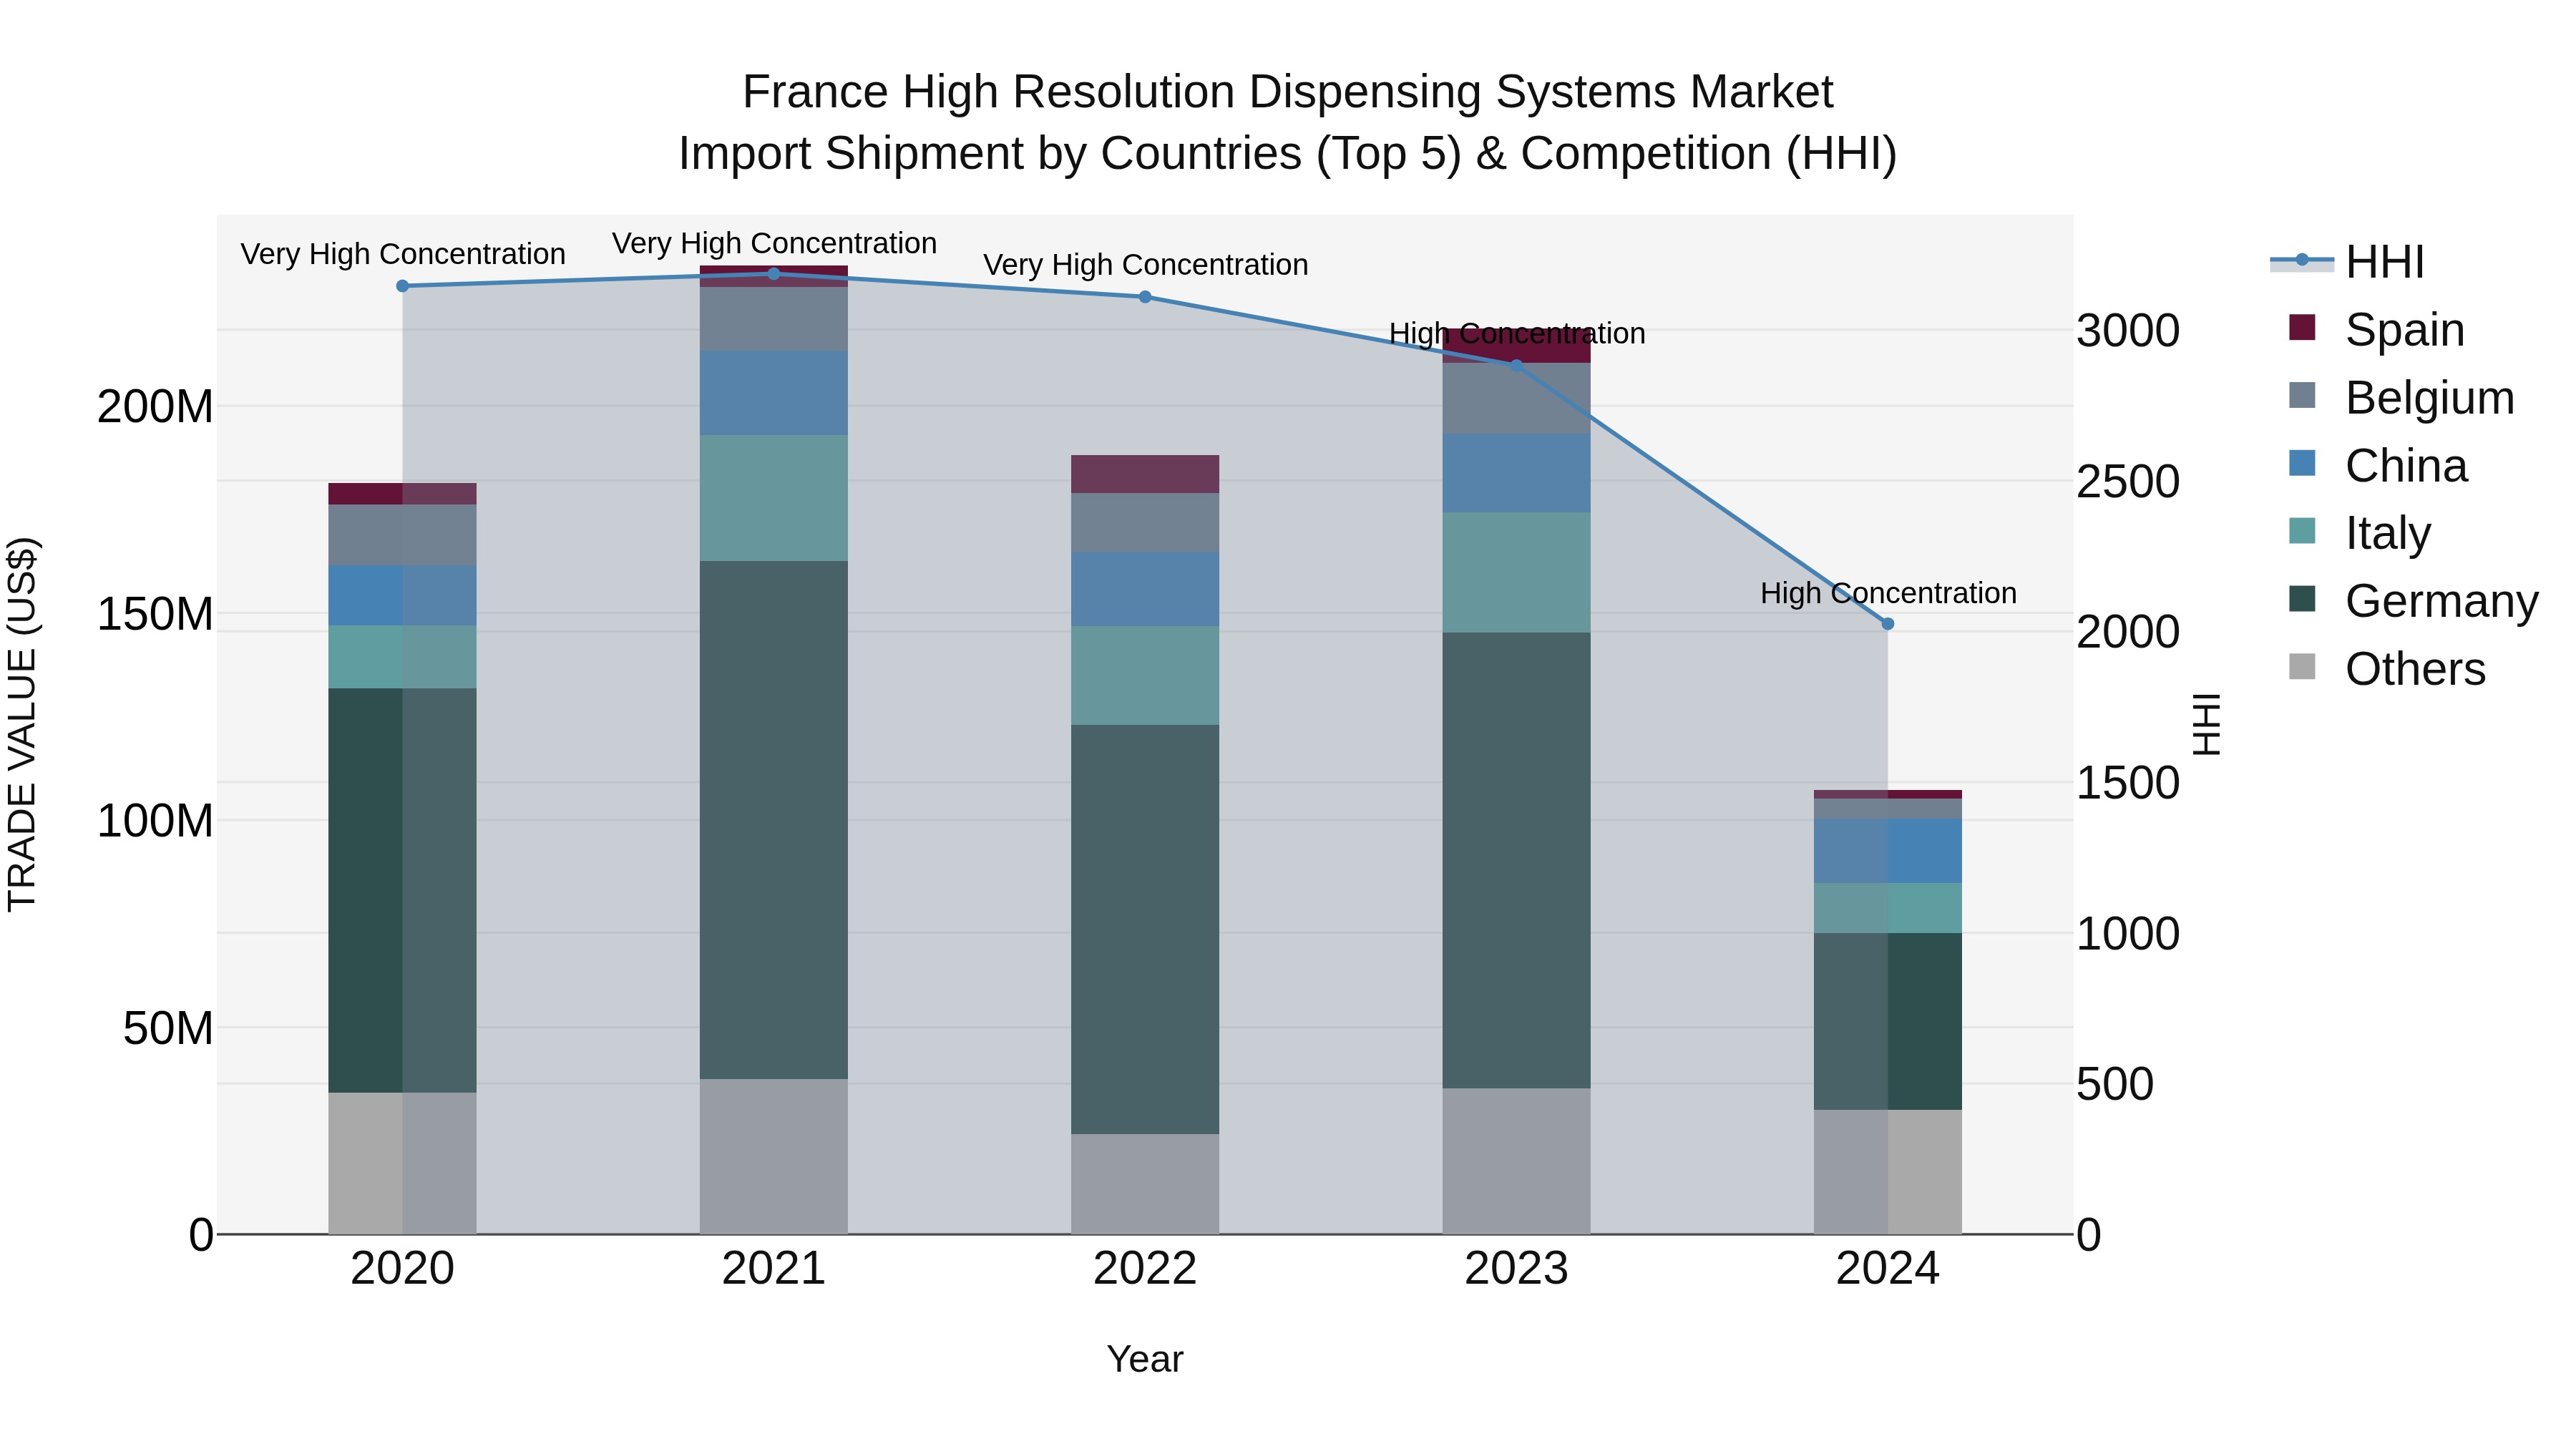Click 2022 Very High Concentration annotation
This screenshot has height=1449, width=2576.
[x=1145, y=265]
